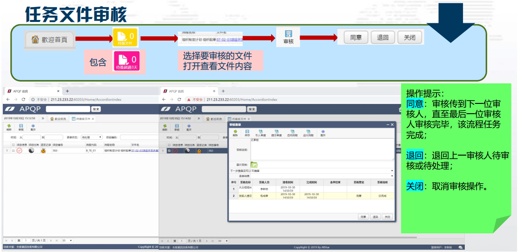Click 审核 toolbar icon in left browser window
The image size is (518, 252).
click(x=21, y=128)
